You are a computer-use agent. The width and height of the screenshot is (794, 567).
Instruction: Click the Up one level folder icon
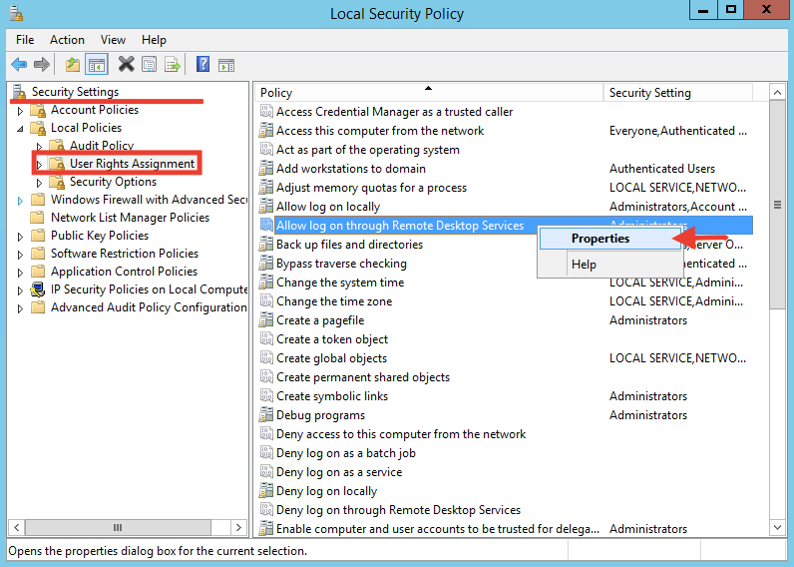(x=72, y=65)
